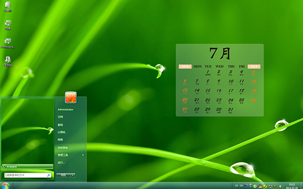Click the 7月 calendar title

click(220, 53)
